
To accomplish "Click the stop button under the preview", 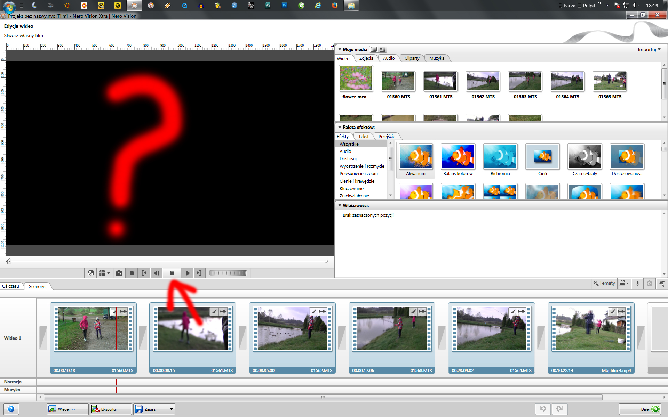I will click(x=132, y=273).
